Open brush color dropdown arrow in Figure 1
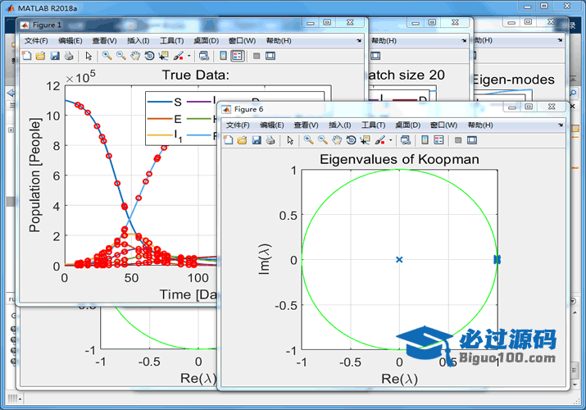Screen dimensions: 586x410 tap(189, 56)
